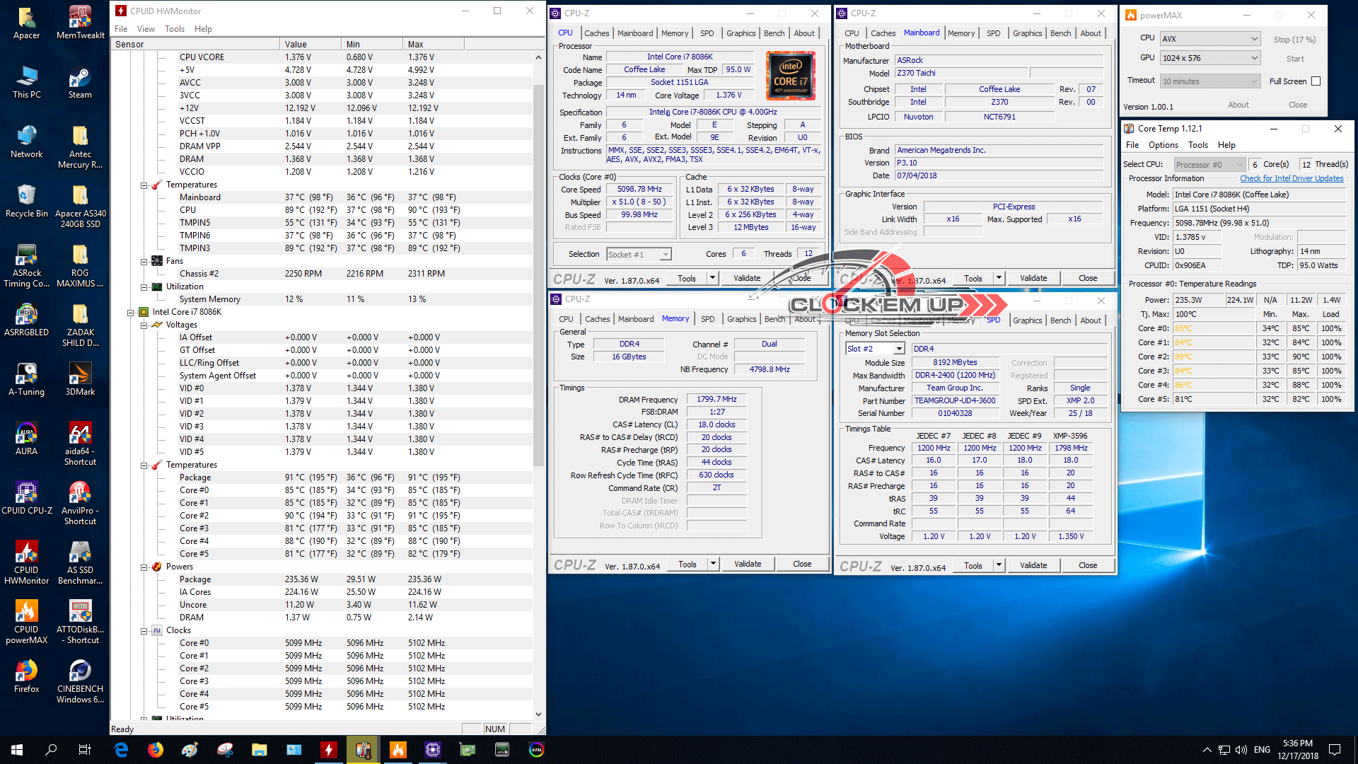Open HWMonitor View menu
Image resolution: width=1358 pixels, height=764 pixels.
(146, 29)
